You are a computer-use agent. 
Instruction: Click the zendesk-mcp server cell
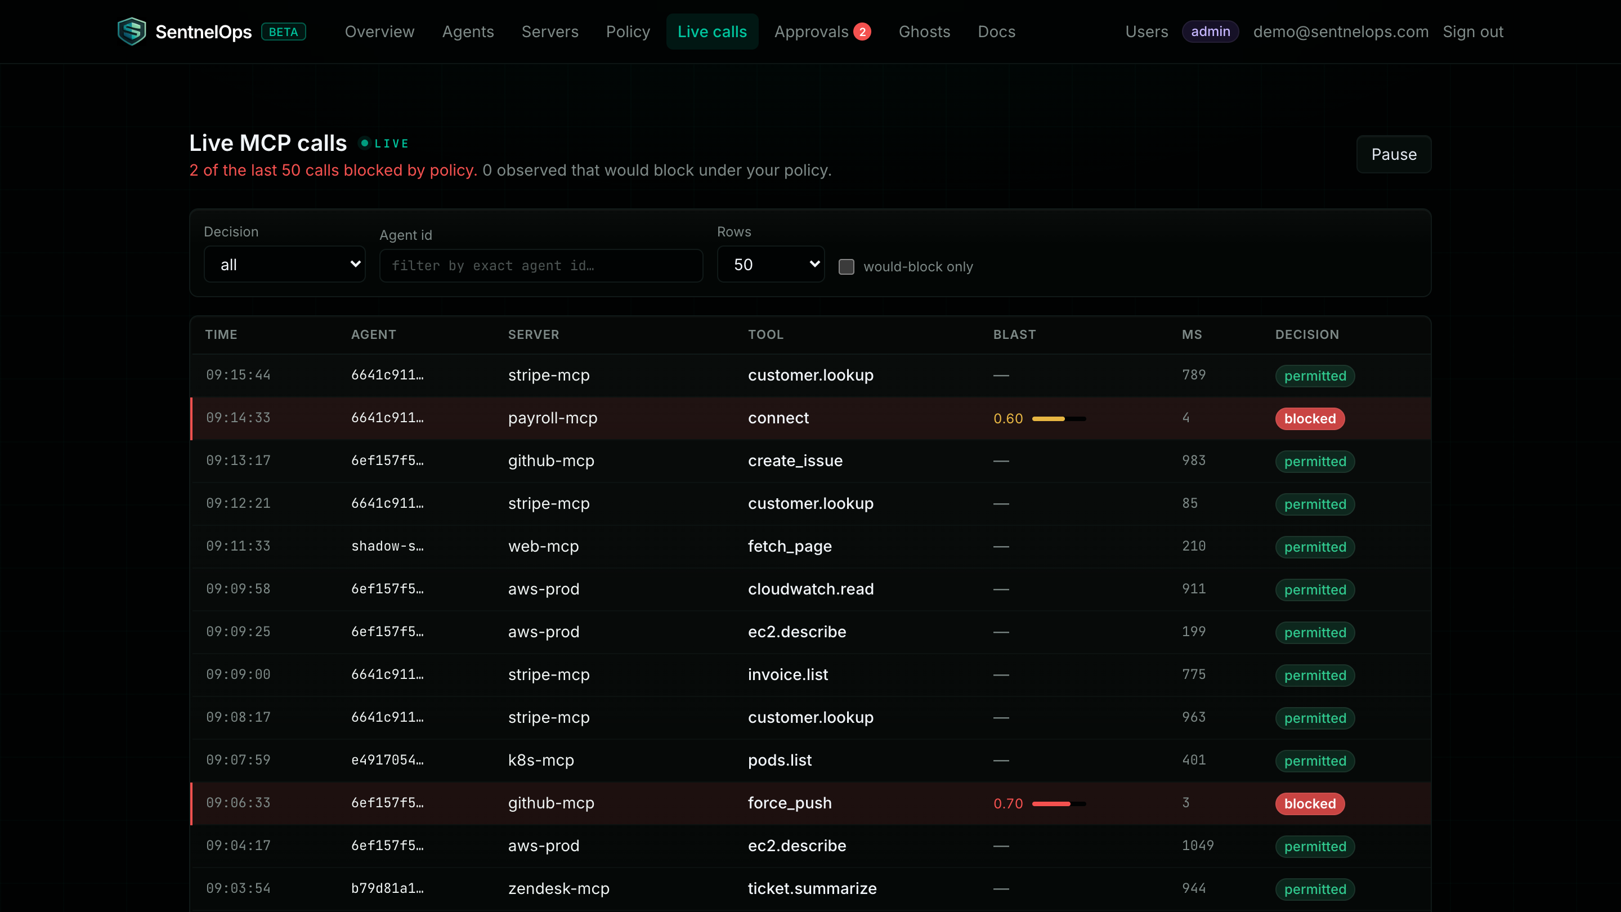[x=559, y=889]
